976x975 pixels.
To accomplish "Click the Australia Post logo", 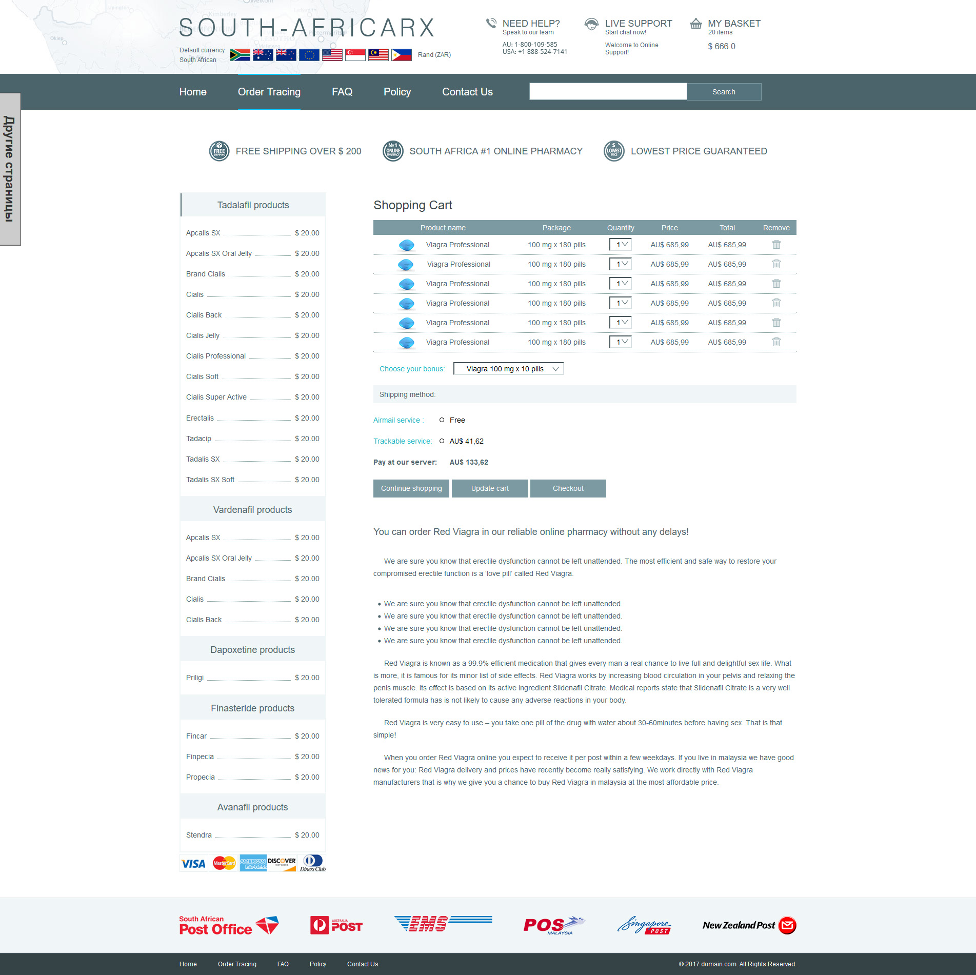I will (336, 925).
